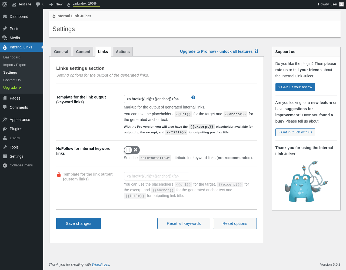Click the Support us panel heading
The image size is (346, 270).
click(285, 52)
